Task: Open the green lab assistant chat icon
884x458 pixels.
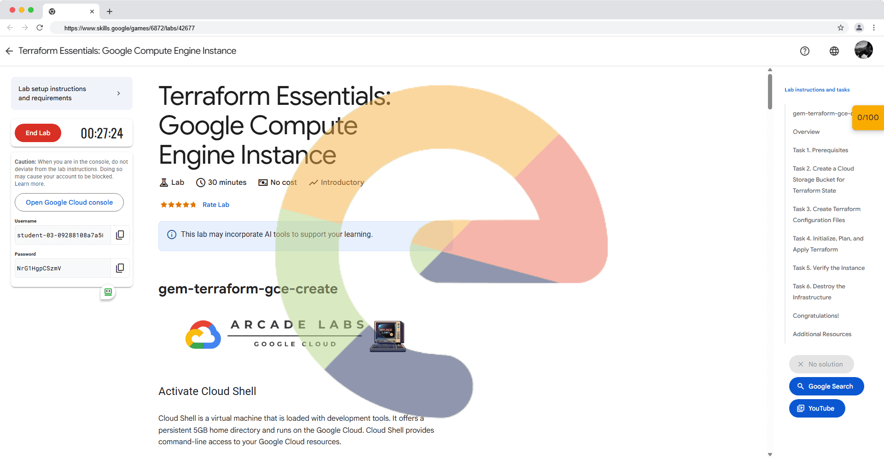Action: (108, 292)
